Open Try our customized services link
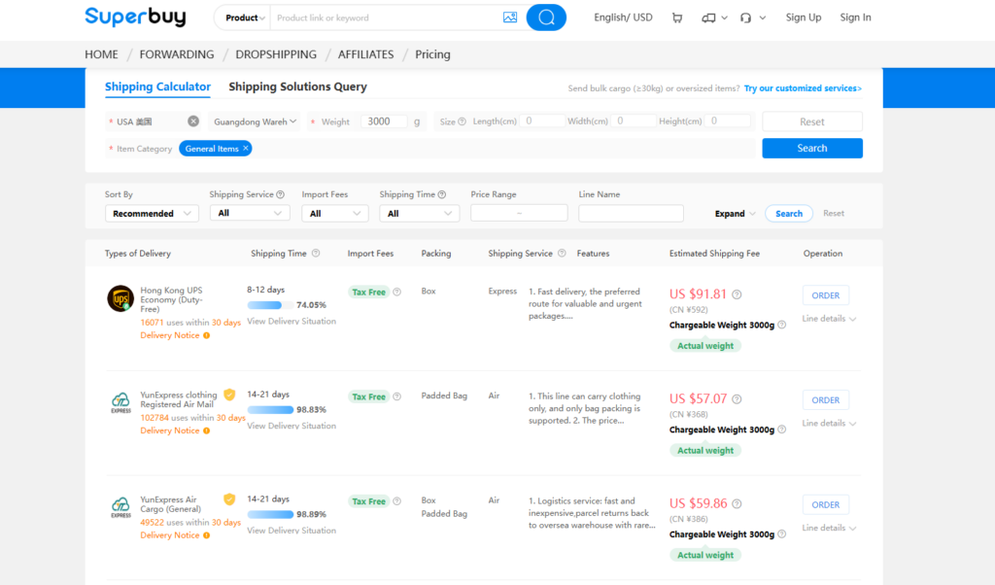 pos(803,86)
